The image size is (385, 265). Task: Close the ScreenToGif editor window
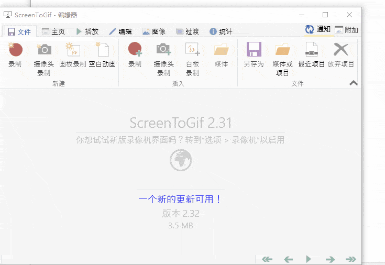click(x=349, y=15)
